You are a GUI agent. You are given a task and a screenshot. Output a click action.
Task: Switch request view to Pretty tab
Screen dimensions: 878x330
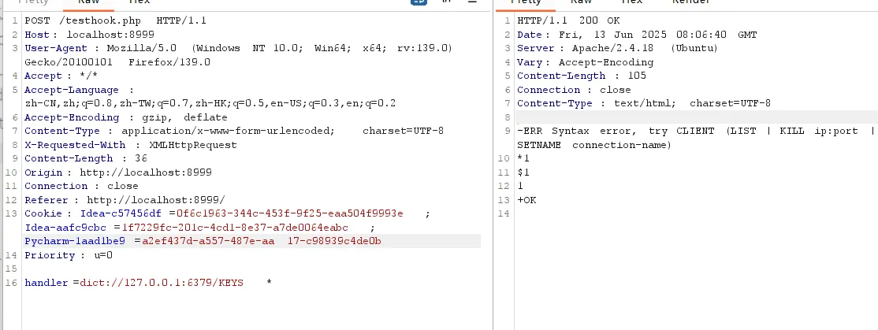point(33,2)
